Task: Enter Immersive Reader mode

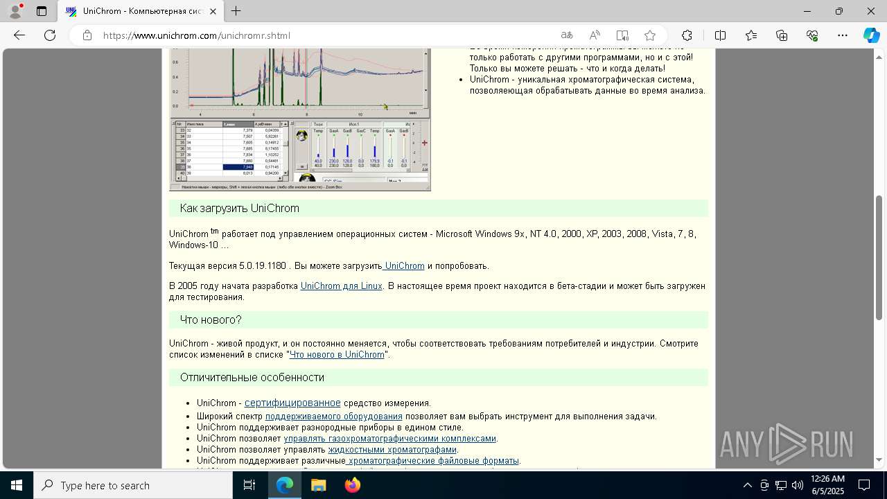Action: [x=622, y=35]
